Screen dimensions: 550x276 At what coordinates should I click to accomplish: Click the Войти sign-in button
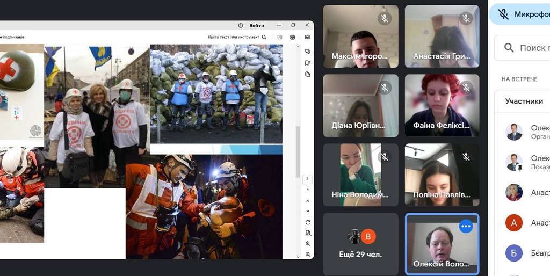(x=257, y=25)
